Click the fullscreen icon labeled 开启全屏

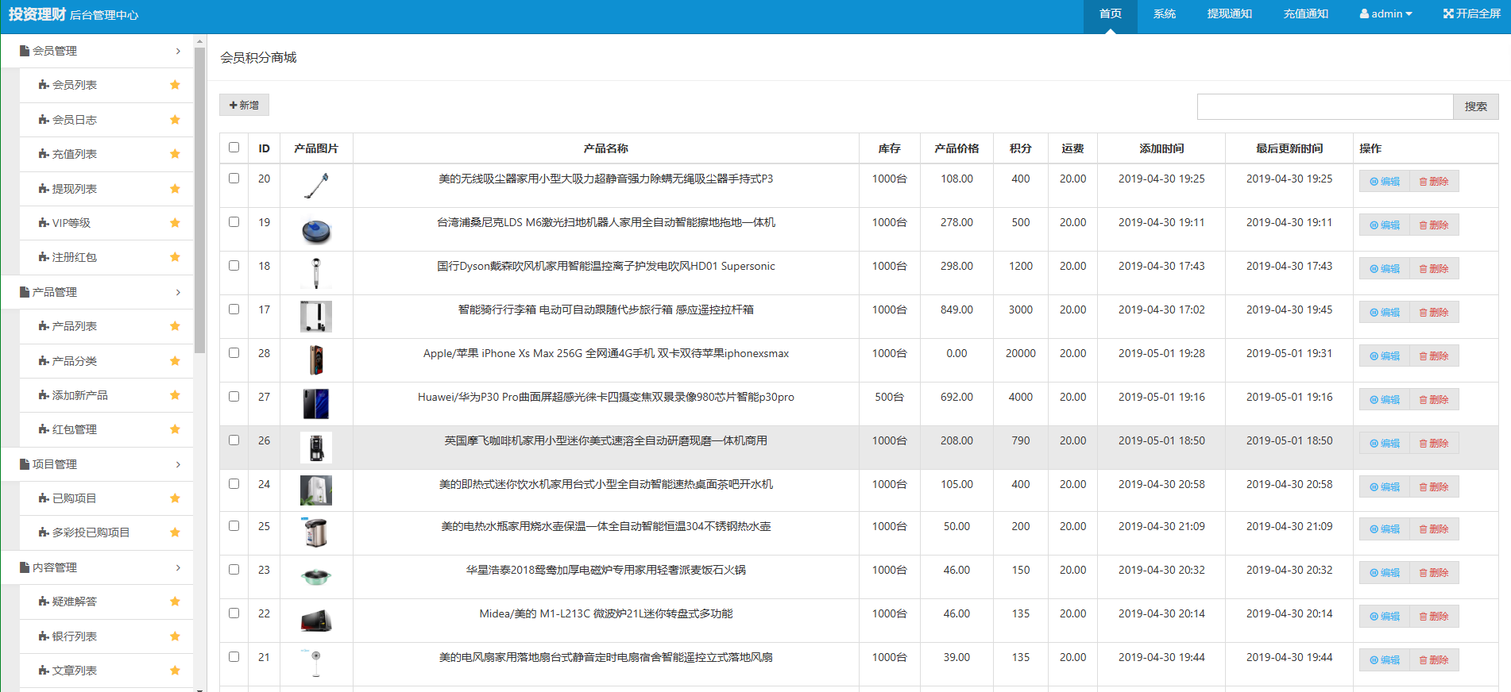click(x=1448, y=13)
